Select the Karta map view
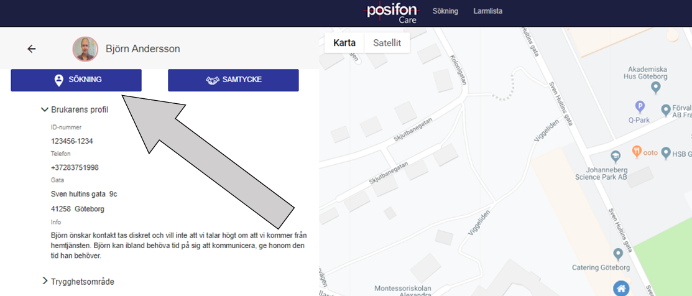Image resolution: width=692 pixels, height=296 pixels. pos(344,44)
